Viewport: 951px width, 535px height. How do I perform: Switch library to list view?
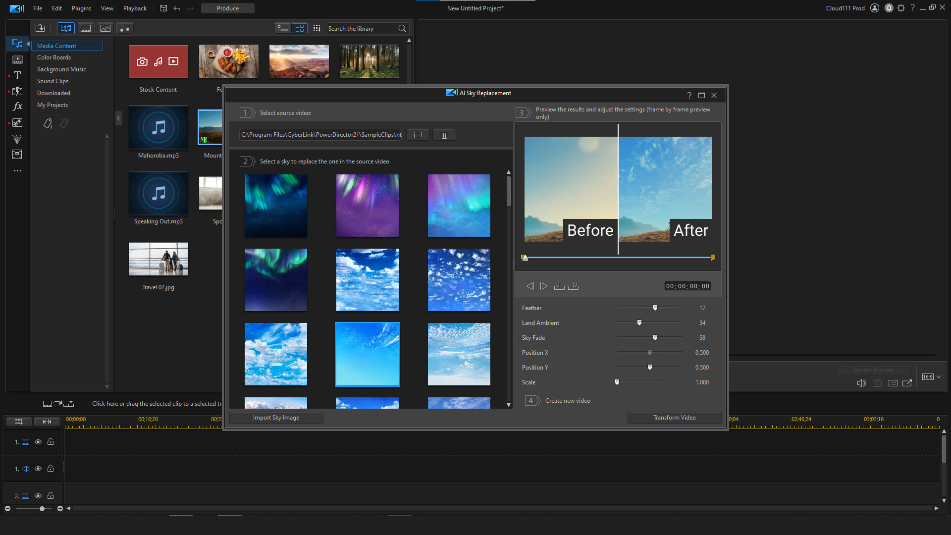pos(282,28)
